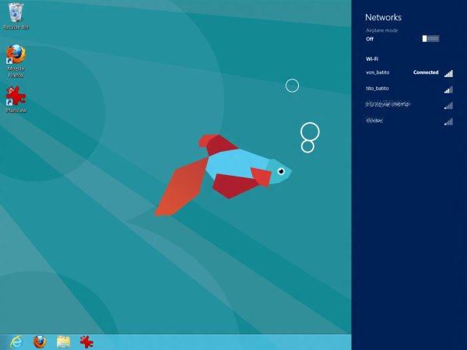Click the Airplane mode Off label
The image size is (467, 350).
(x=370, y=39)
